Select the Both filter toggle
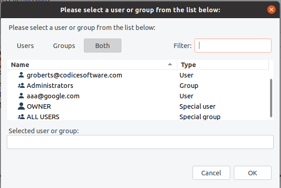The width and height of the screenshot is (281, 188). [x=102, y=46]
